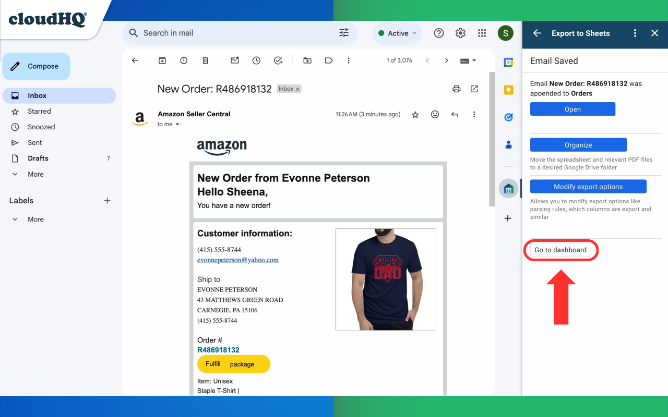Open the Active chat status dropdown
This screenshot has height=417, width=668.
point(397,33)
